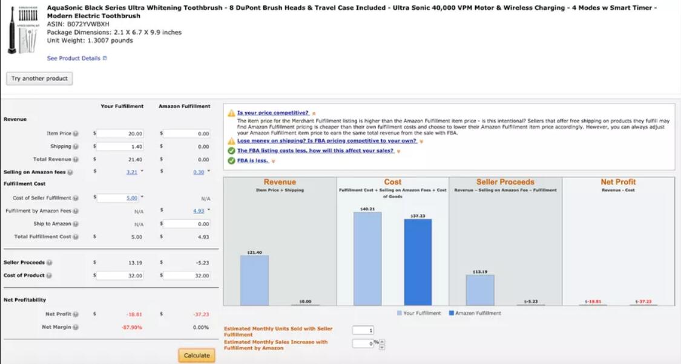Click the Cost of Product help icon
This screenshot has height=364, width=681.
pyautogui.click(x=49, y=276)
